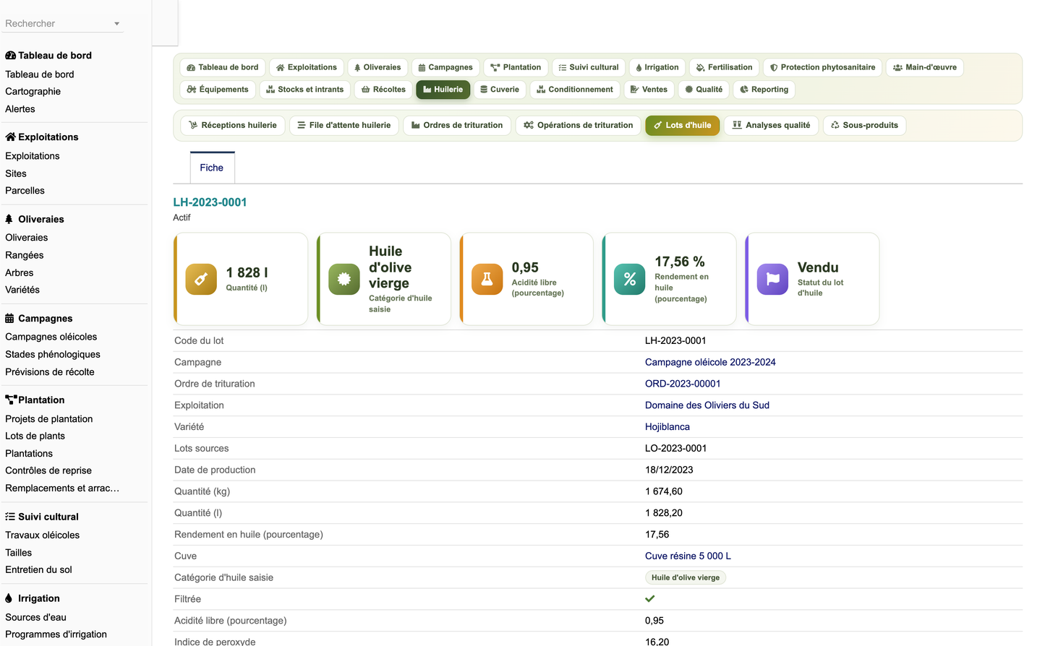Open the Récoltes module
Viewport: 1045px width, 646px height.
[384, 90]
